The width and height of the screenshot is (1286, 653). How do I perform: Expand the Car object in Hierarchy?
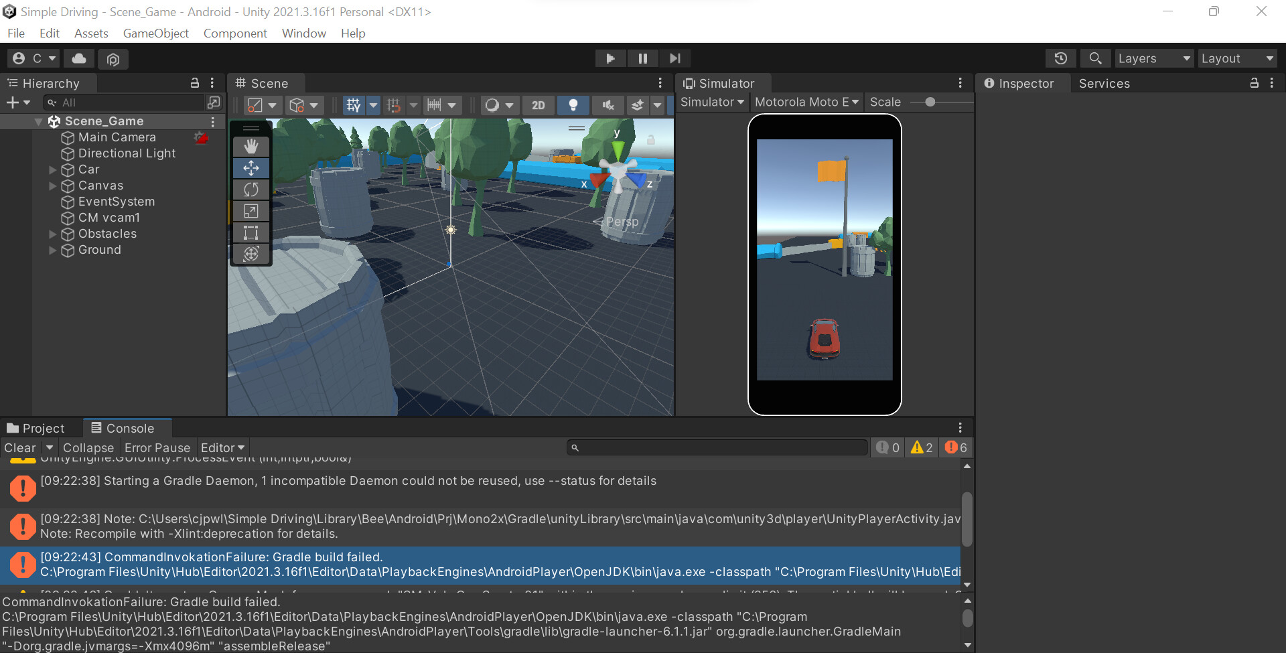point(53,170)
